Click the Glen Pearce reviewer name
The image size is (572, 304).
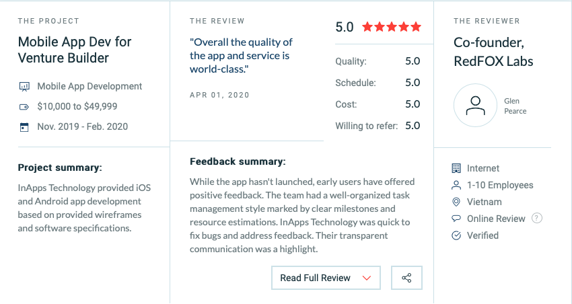click(515, 106)
